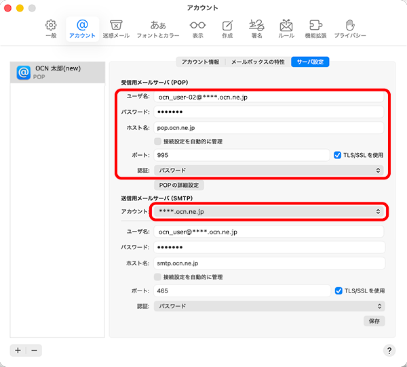Toggle TLS/SSL checkbox for POP server
The height and width of the screenshot is (367, 407).
338,155
